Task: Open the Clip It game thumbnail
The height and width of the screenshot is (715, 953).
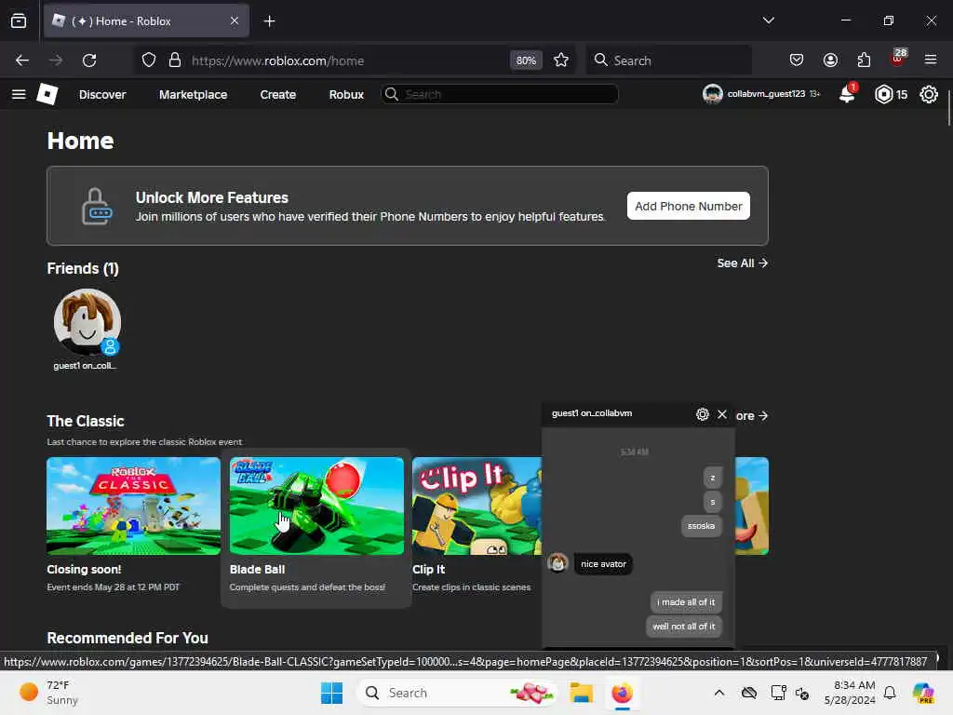Action: 476,506
